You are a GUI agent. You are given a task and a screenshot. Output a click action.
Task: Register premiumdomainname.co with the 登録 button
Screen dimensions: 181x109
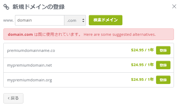(x=163, y=50)
